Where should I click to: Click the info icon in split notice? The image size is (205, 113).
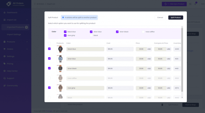coord(63,17)
